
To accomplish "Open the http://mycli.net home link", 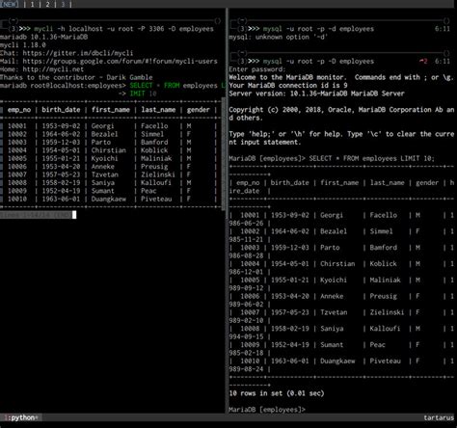I will pyautogui.click(x=53, y=69).
